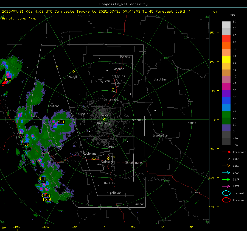Click the Lacombe town label
Screen dimensions: 247x231
(118, 69)
